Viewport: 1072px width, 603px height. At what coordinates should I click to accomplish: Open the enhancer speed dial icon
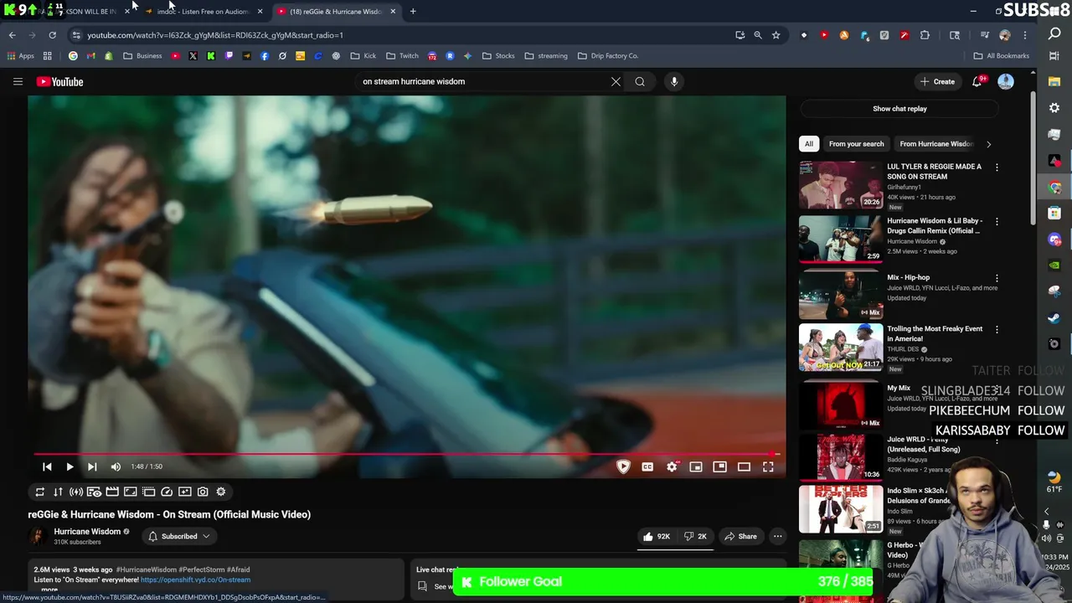(167, 492)
